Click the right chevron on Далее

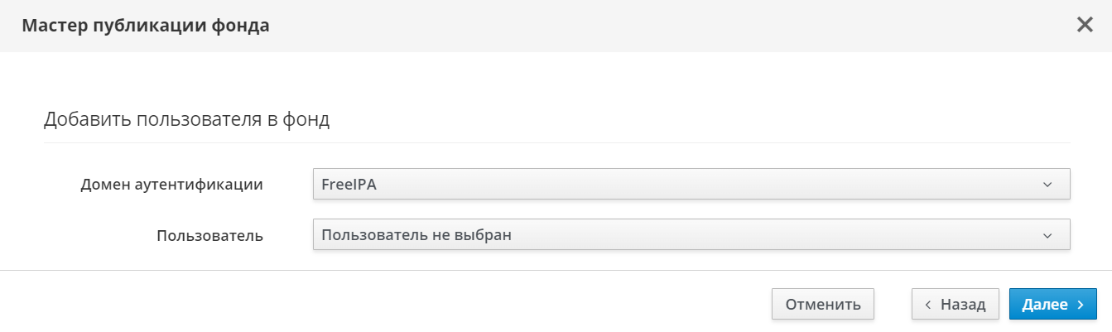[x=1081, y=305]
